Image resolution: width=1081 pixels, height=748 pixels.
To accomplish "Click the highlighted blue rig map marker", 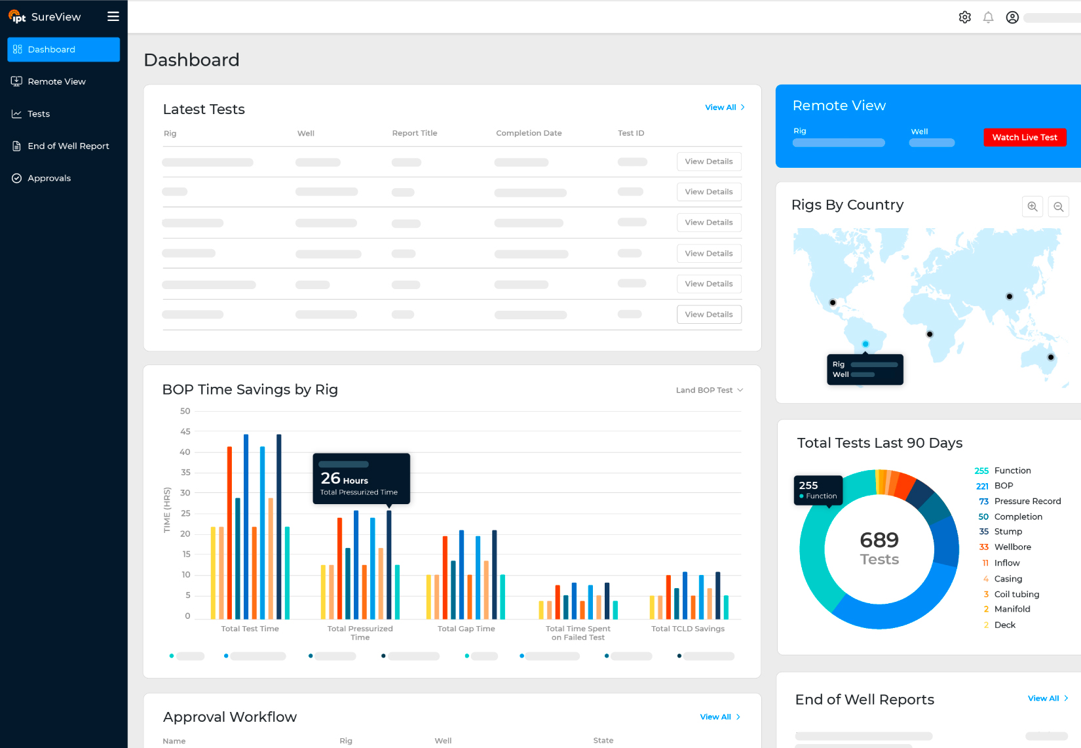I will click(865, 344).
